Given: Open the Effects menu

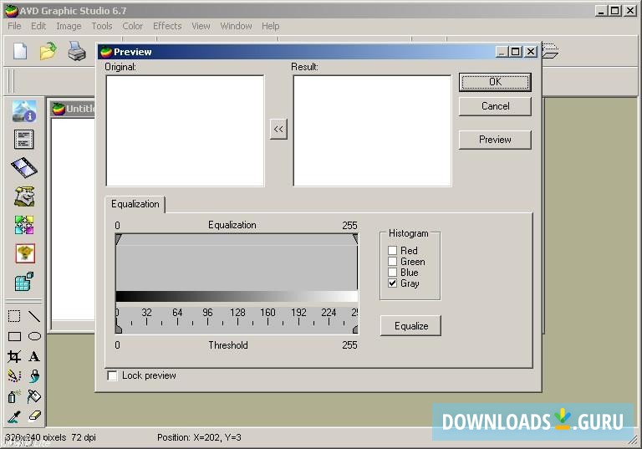Looking at the screenshot, I should [167, 26].
